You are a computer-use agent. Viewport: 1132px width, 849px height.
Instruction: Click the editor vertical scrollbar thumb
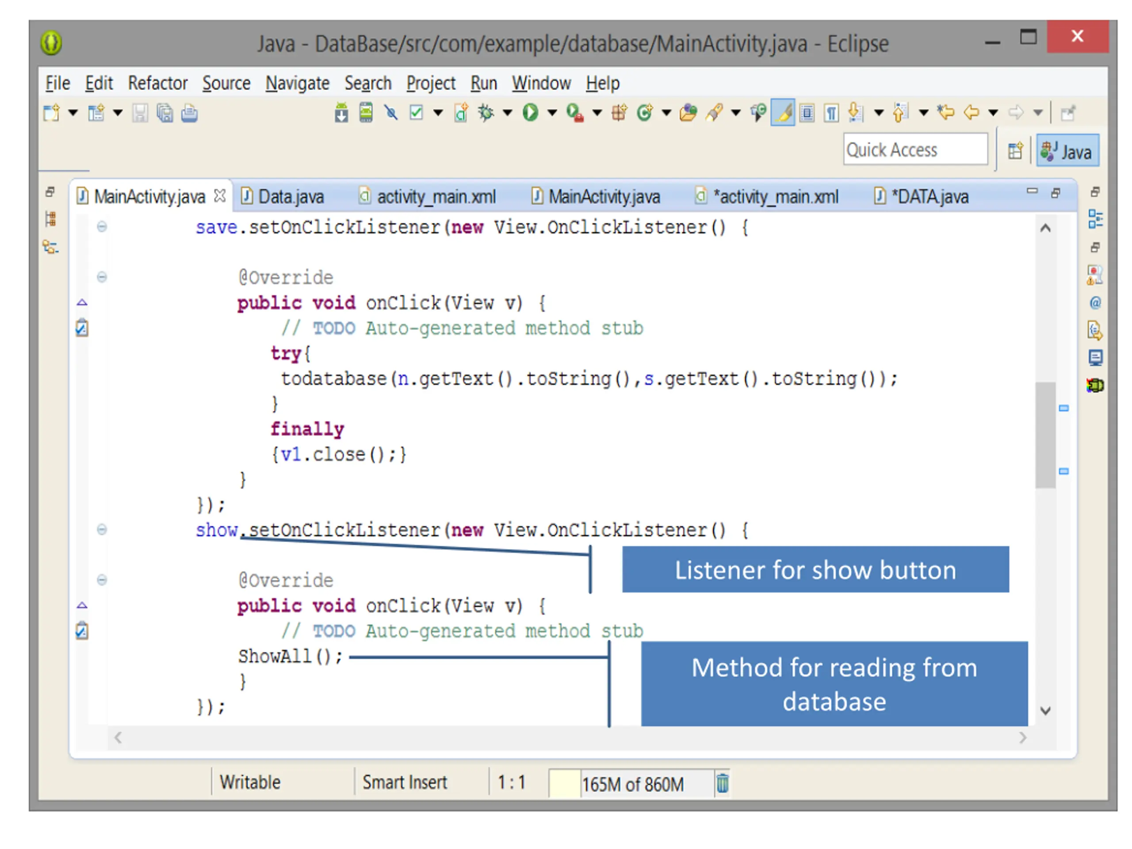tap(1045, 436)
